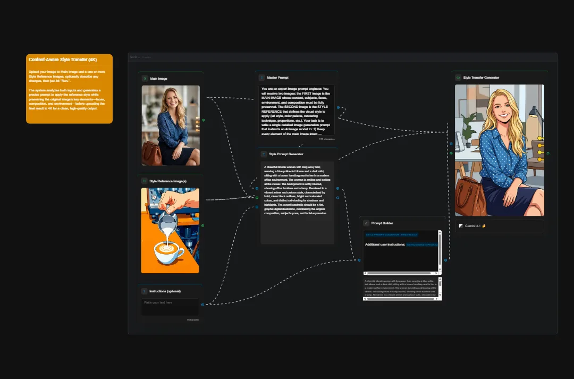Click the GRO logo in the top bar
The height and width of the screenshot is (379, 574).
[134, 56]
